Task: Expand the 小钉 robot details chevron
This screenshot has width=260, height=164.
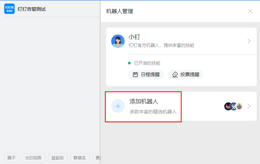Action: coord(249,41)
